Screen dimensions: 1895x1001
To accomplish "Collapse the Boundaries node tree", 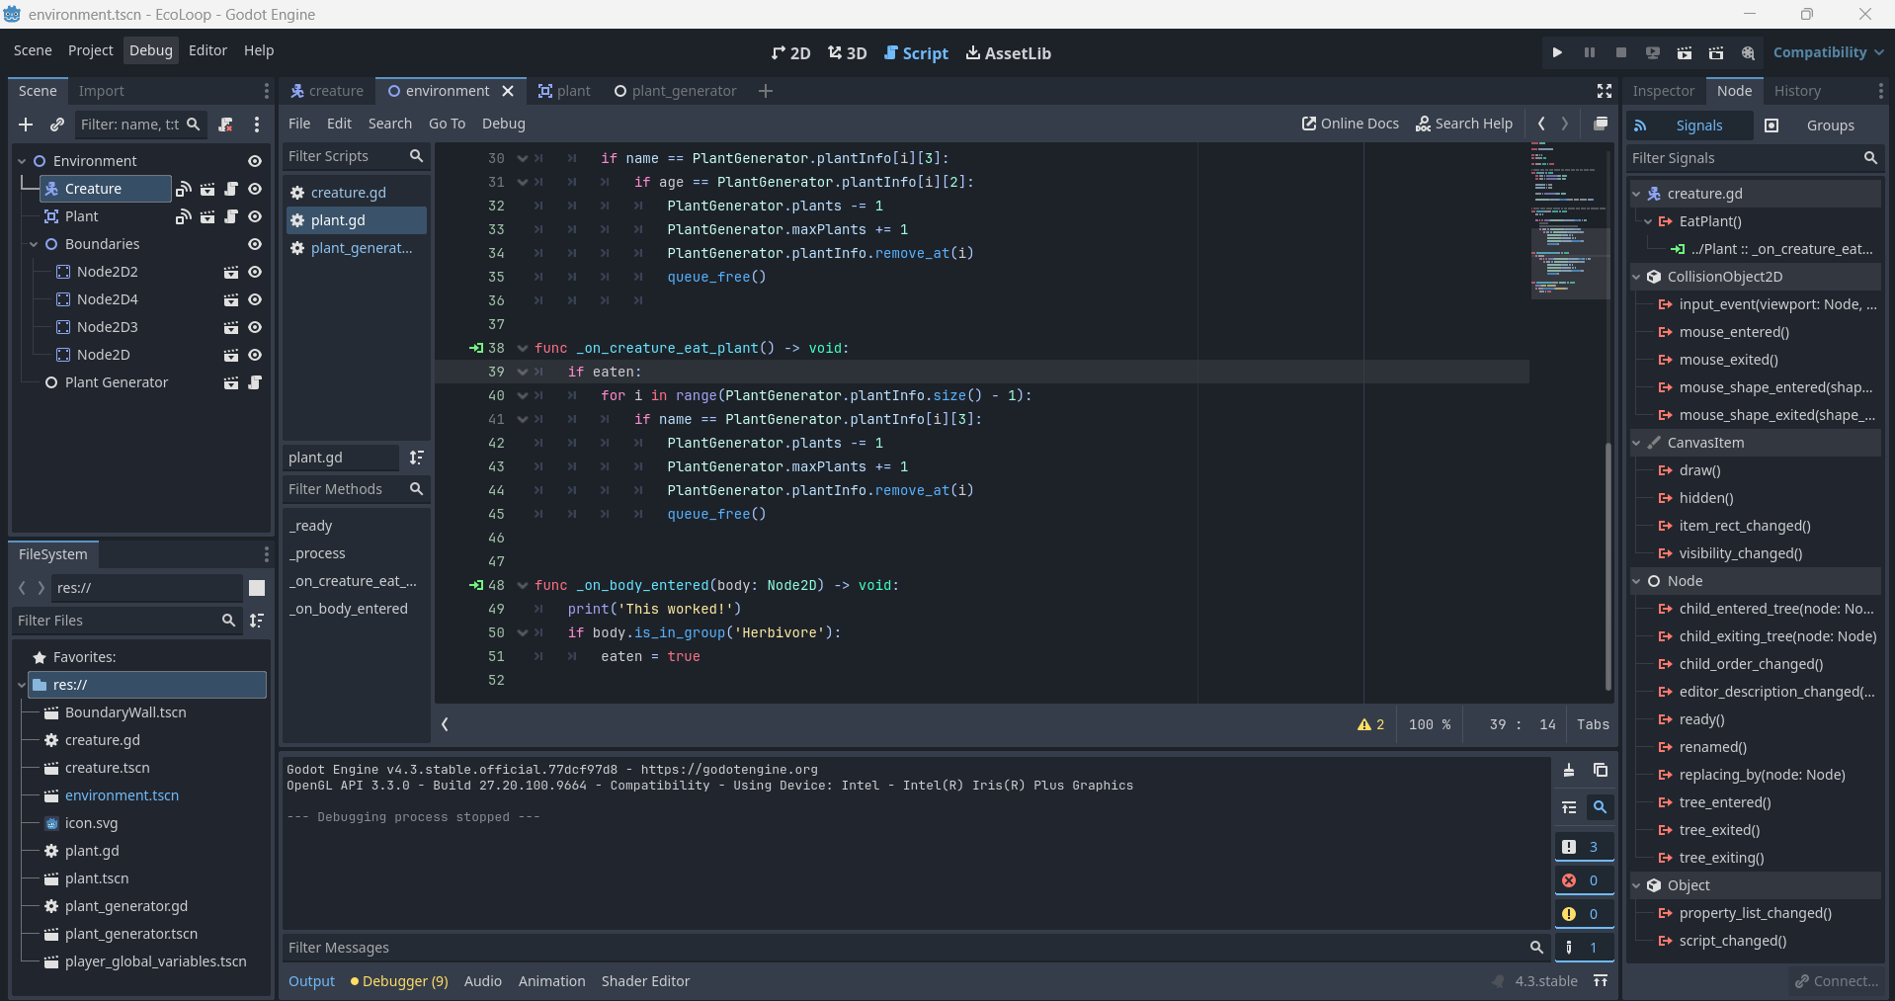I will 34,244.
